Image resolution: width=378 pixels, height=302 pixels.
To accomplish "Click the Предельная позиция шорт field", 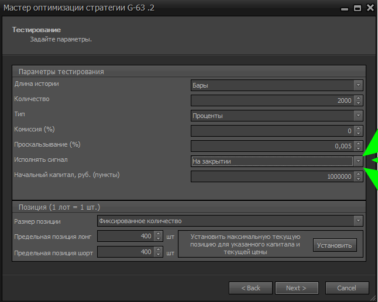I will [x=125, y=252].
